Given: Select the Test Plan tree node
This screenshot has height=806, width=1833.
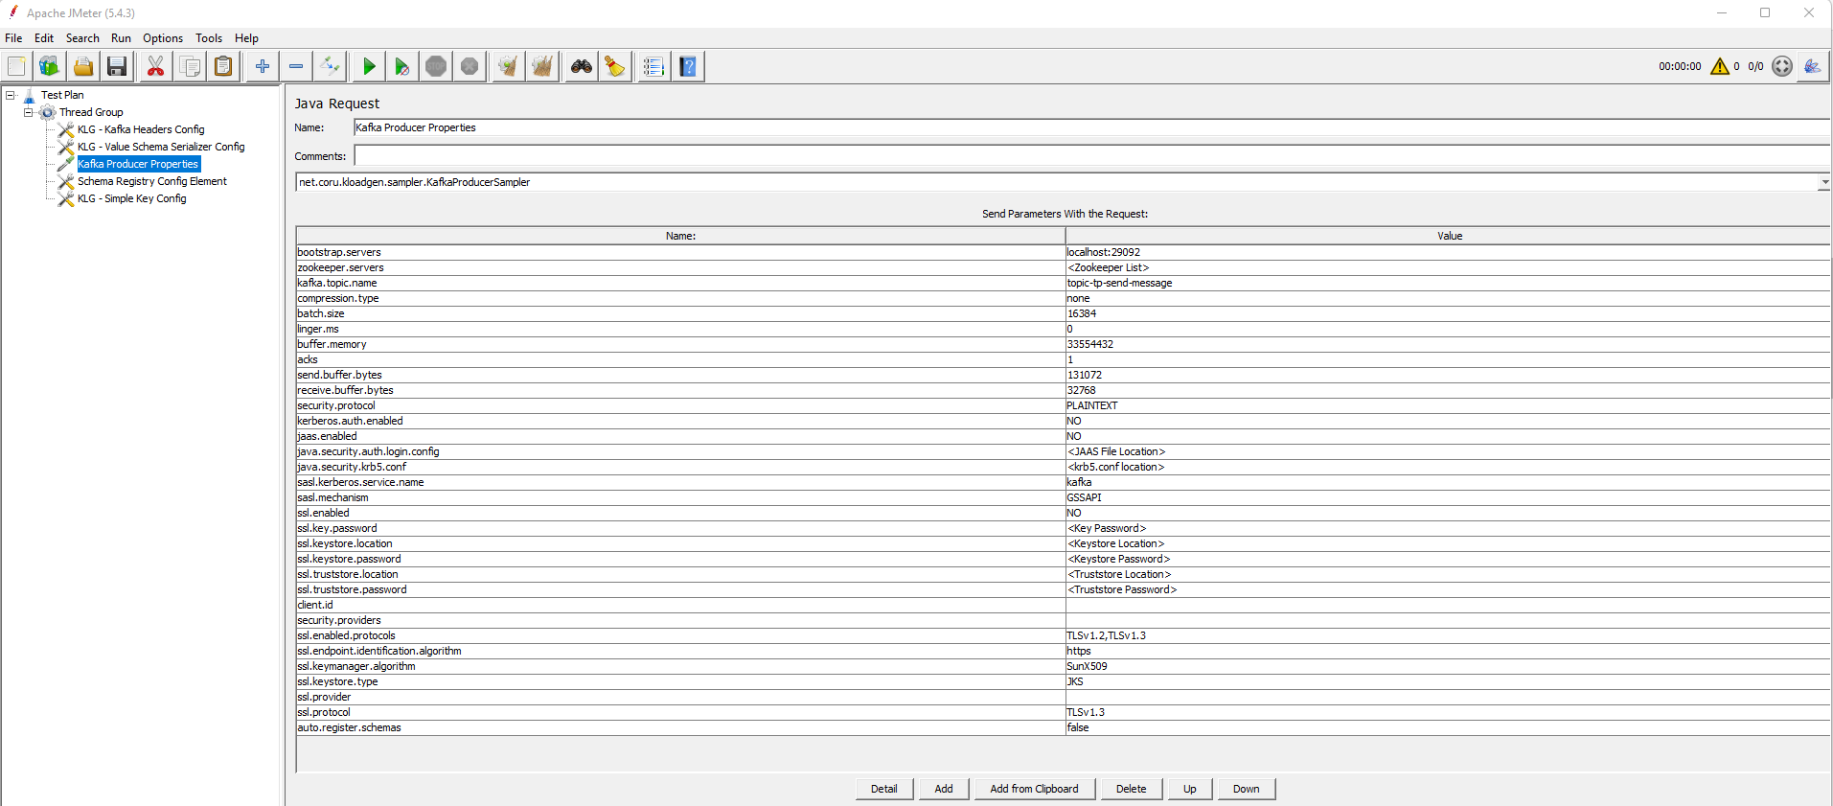Looking at the screenshot, I should pos(62,95).
